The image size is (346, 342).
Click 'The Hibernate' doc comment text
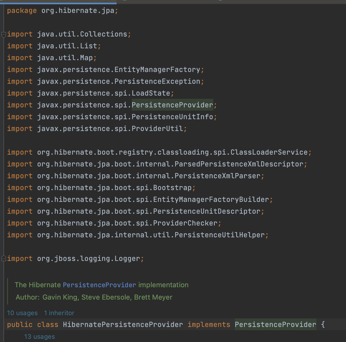(x=38, y=285)
